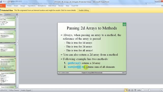Click Office Theme in status bar
The height and width of the screenshot is (92, 163).
pos(14,90)
